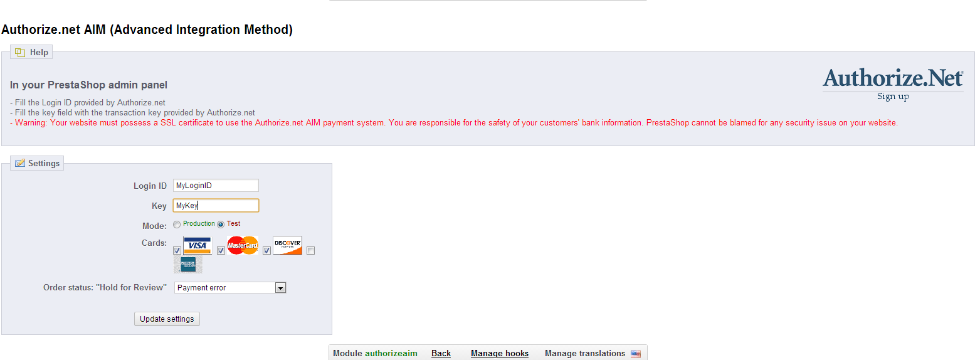The width and height of the screenshot is (980, 360).
Task: Open Manage translations
Action: pos(585,354)
